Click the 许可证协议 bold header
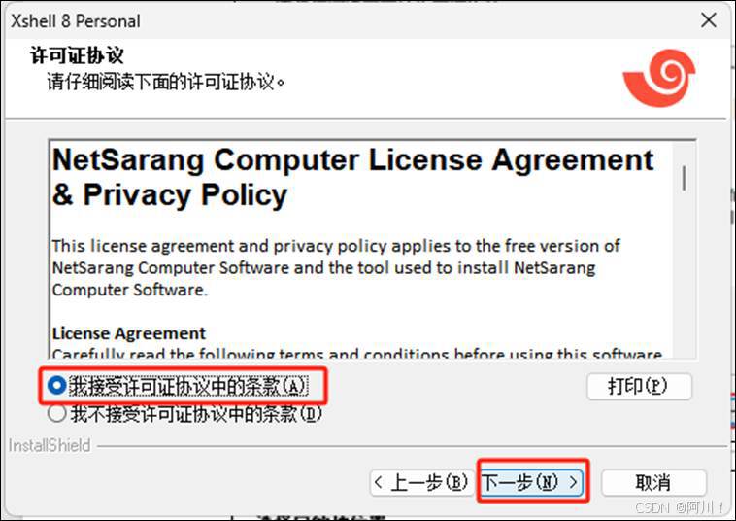This screenshot has height=521, width=736. [x=77, y=55]
